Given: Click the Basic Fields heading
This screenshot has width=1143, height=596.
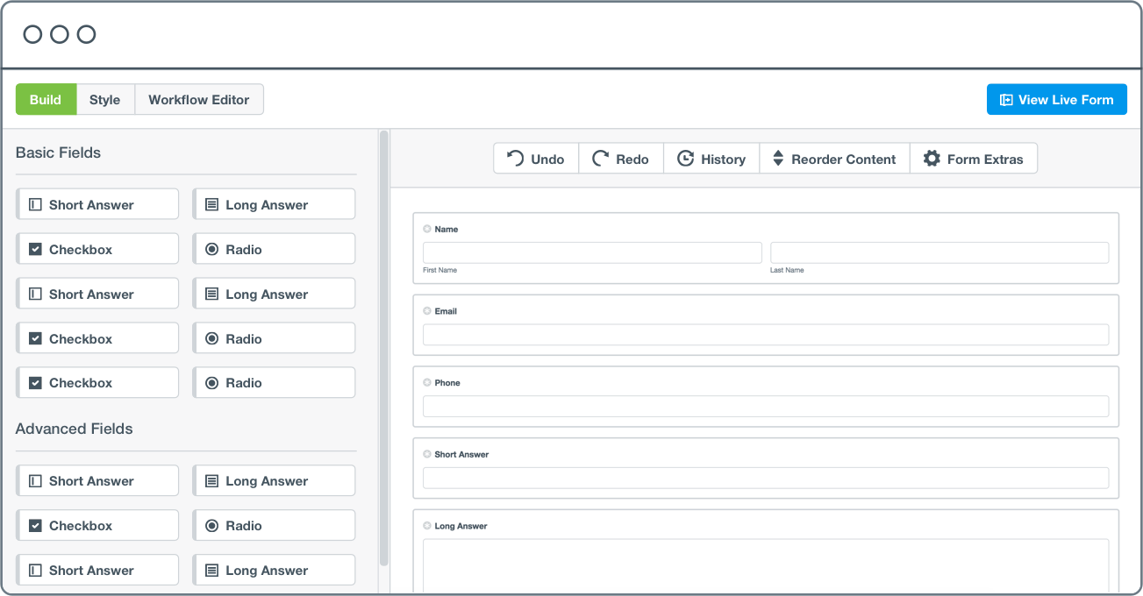Looking at the screenshot, I should (x=58, y=153).
